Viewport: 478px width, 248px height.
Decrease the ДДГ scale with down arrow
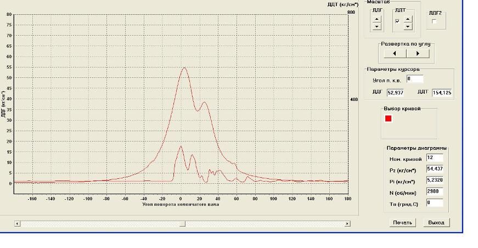(376, 26)
